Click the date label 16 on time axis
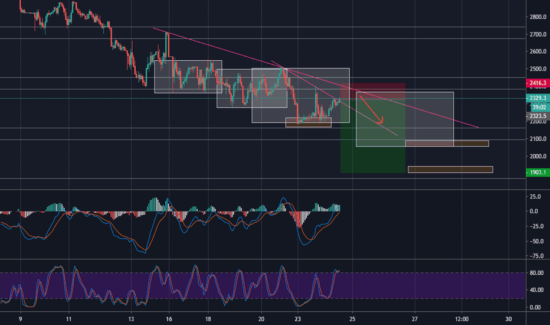The width and height of the screenshot is (550, 325). coord(169,319)
